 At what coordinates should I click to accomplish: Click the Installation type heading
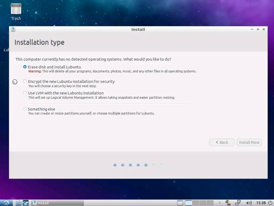click(39, 42)
